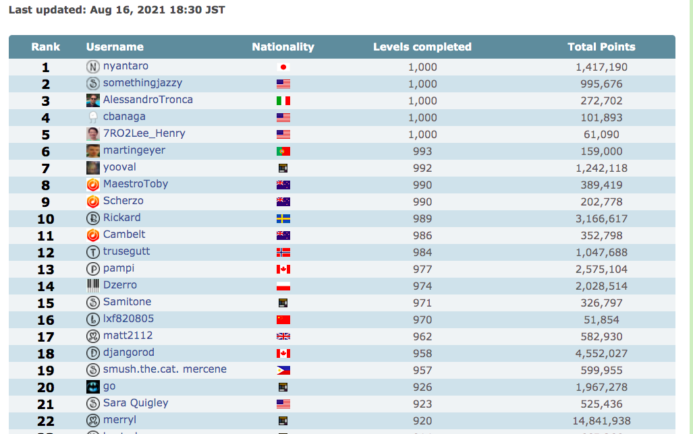
Task: Click somethingjazzy's avatar icon
Action: (93, 84)
